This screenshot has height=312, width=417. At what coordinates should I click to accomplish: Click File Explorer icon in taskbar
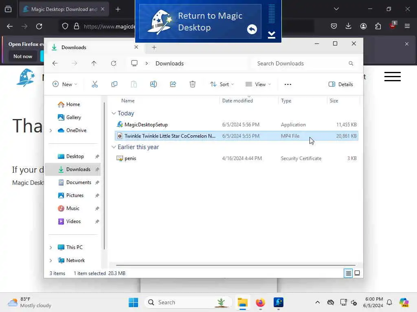click(243, 302)
